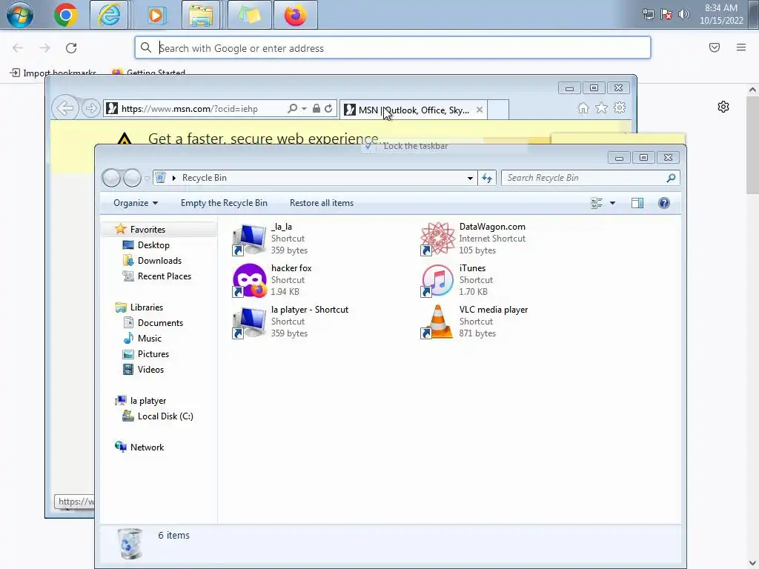Open Libraries in navigation pane
Viewport: 759px width, 569px height.
146,307
